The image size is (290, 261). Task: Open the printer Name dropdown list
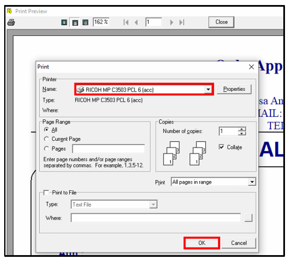point(208,90)
